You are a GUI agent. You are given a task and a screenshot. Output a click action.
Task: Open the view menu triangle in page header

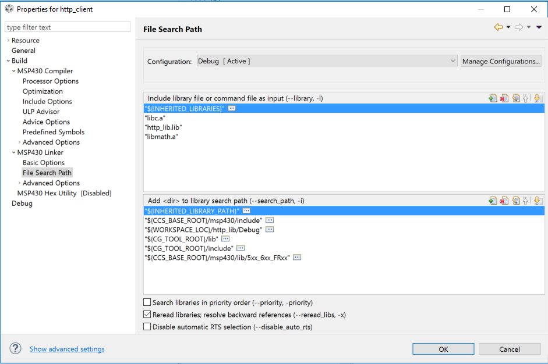(539, 27)
